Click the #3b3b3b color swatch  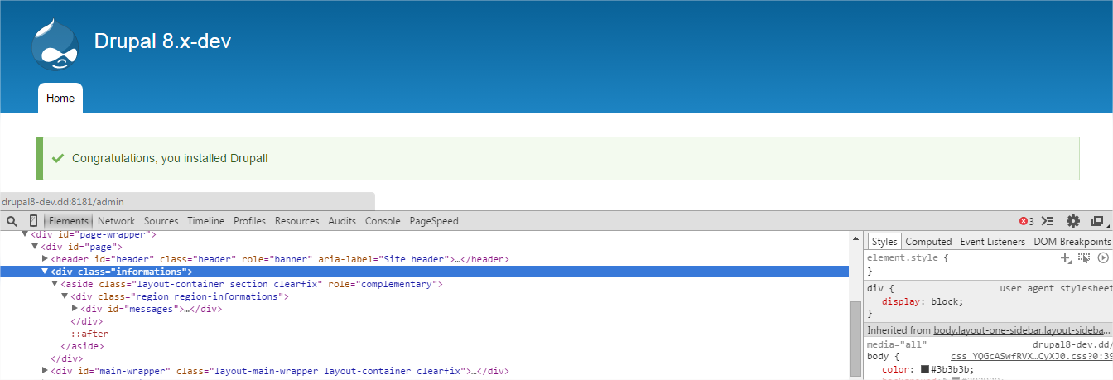click(x=925, y=369)
